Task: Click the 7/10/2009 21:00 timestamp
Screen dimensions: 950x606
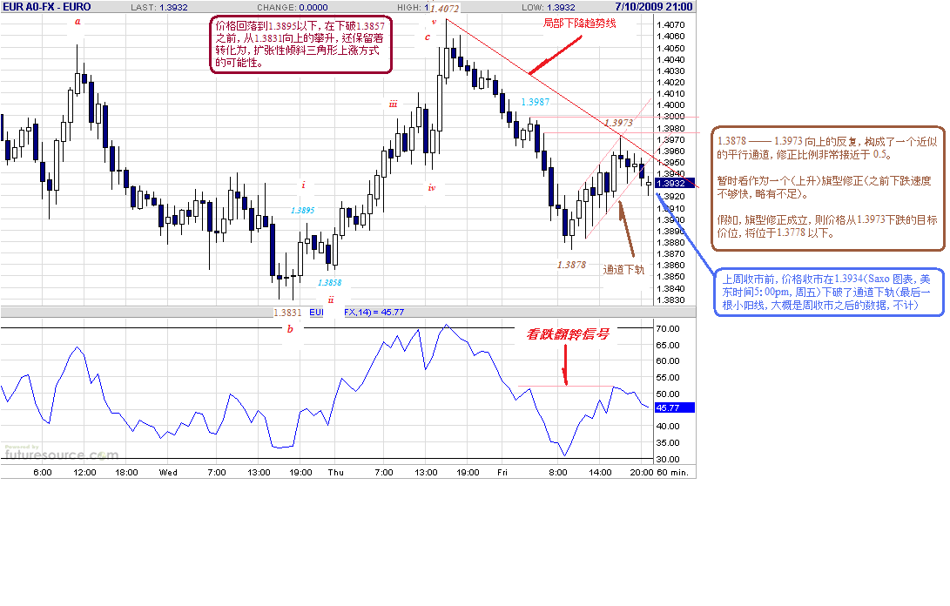Action: [x=654, y=7]
